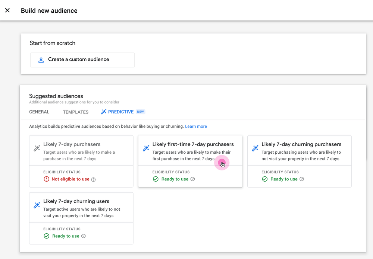Close the Build new audience dialog

tap(7, 10)
